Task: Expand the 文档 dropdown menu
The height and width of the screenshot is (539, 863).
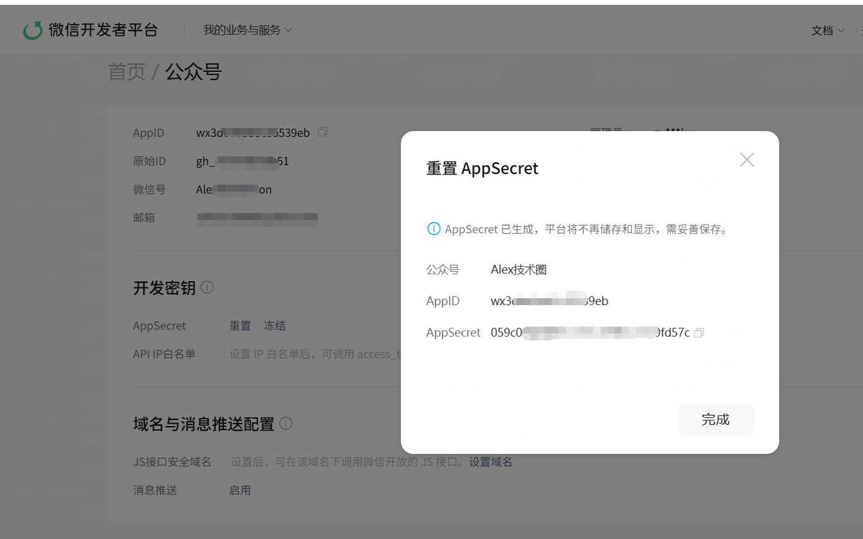Action: coord(828,30)
